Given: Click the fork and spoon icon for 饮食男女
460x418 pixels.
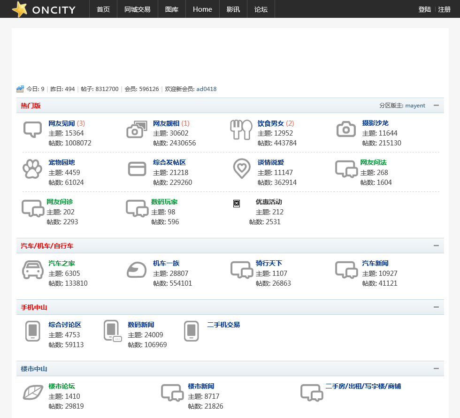Looking at the screenshot, I should [241, 129].
